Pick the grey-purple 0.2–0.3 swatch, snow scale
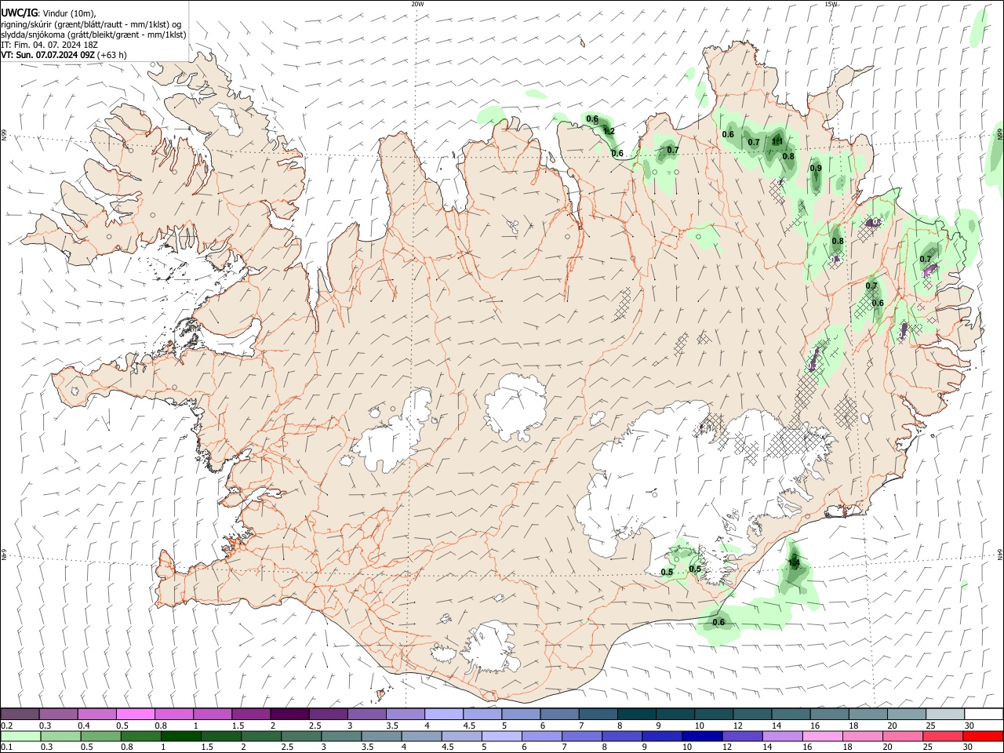Image resolution: width=1004 pixels, height=753 pixels. (x=20, y=714)
